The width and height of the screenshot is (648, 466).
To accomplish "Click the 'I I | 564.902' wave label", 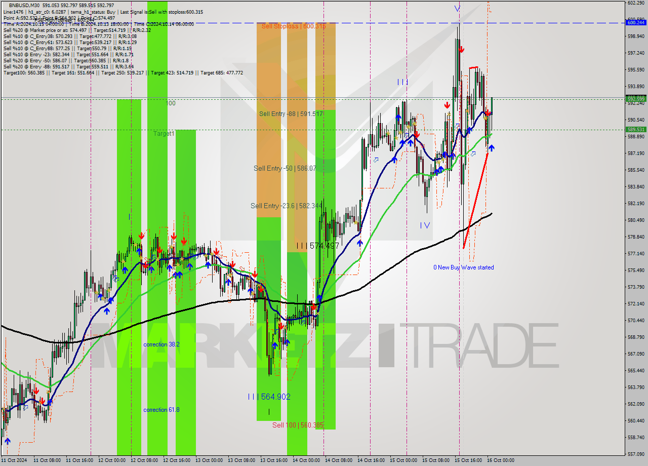I will 269,397.
